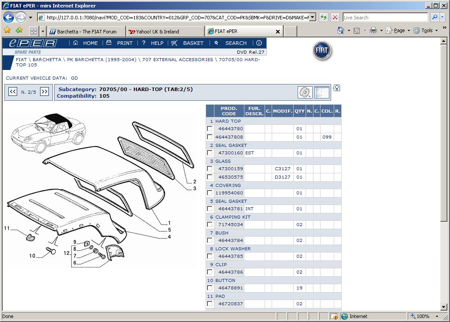
Task: Check the box for part 464437808
Action: pos(210,137)
